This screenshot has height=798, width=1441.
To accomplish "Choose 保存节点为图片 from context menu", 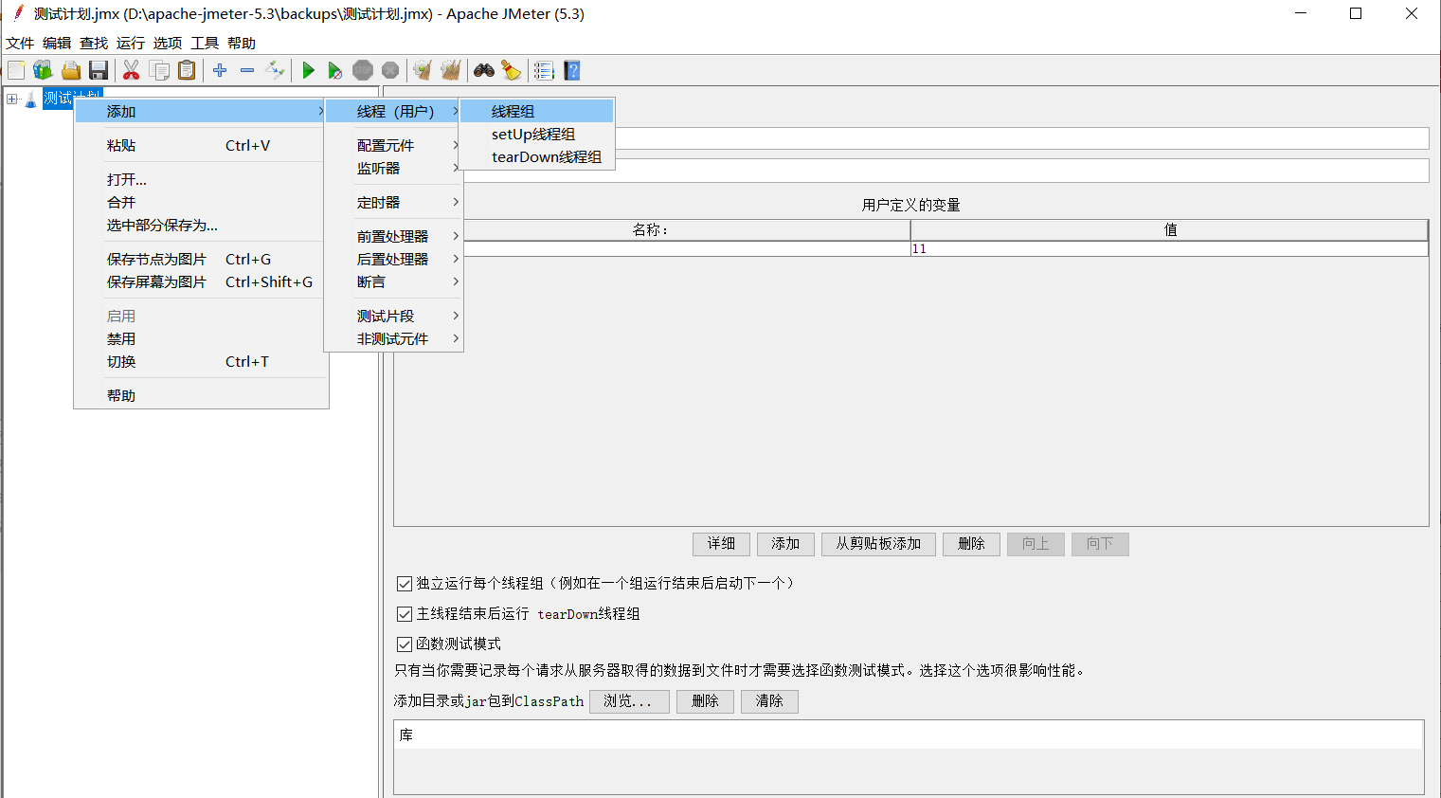I will click(201, 259).
